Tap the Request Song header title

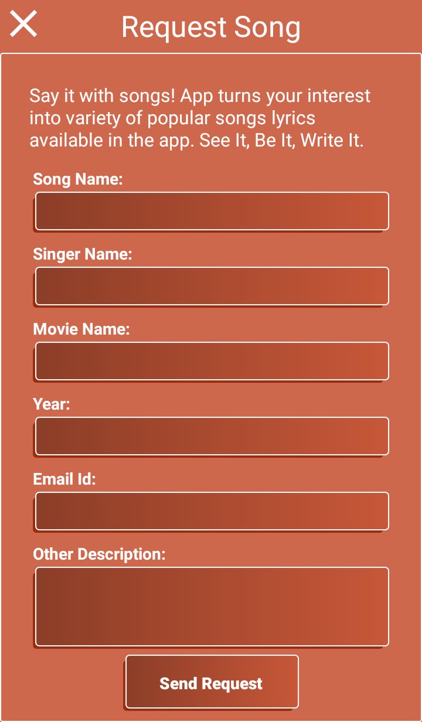(x=211, y=27)
